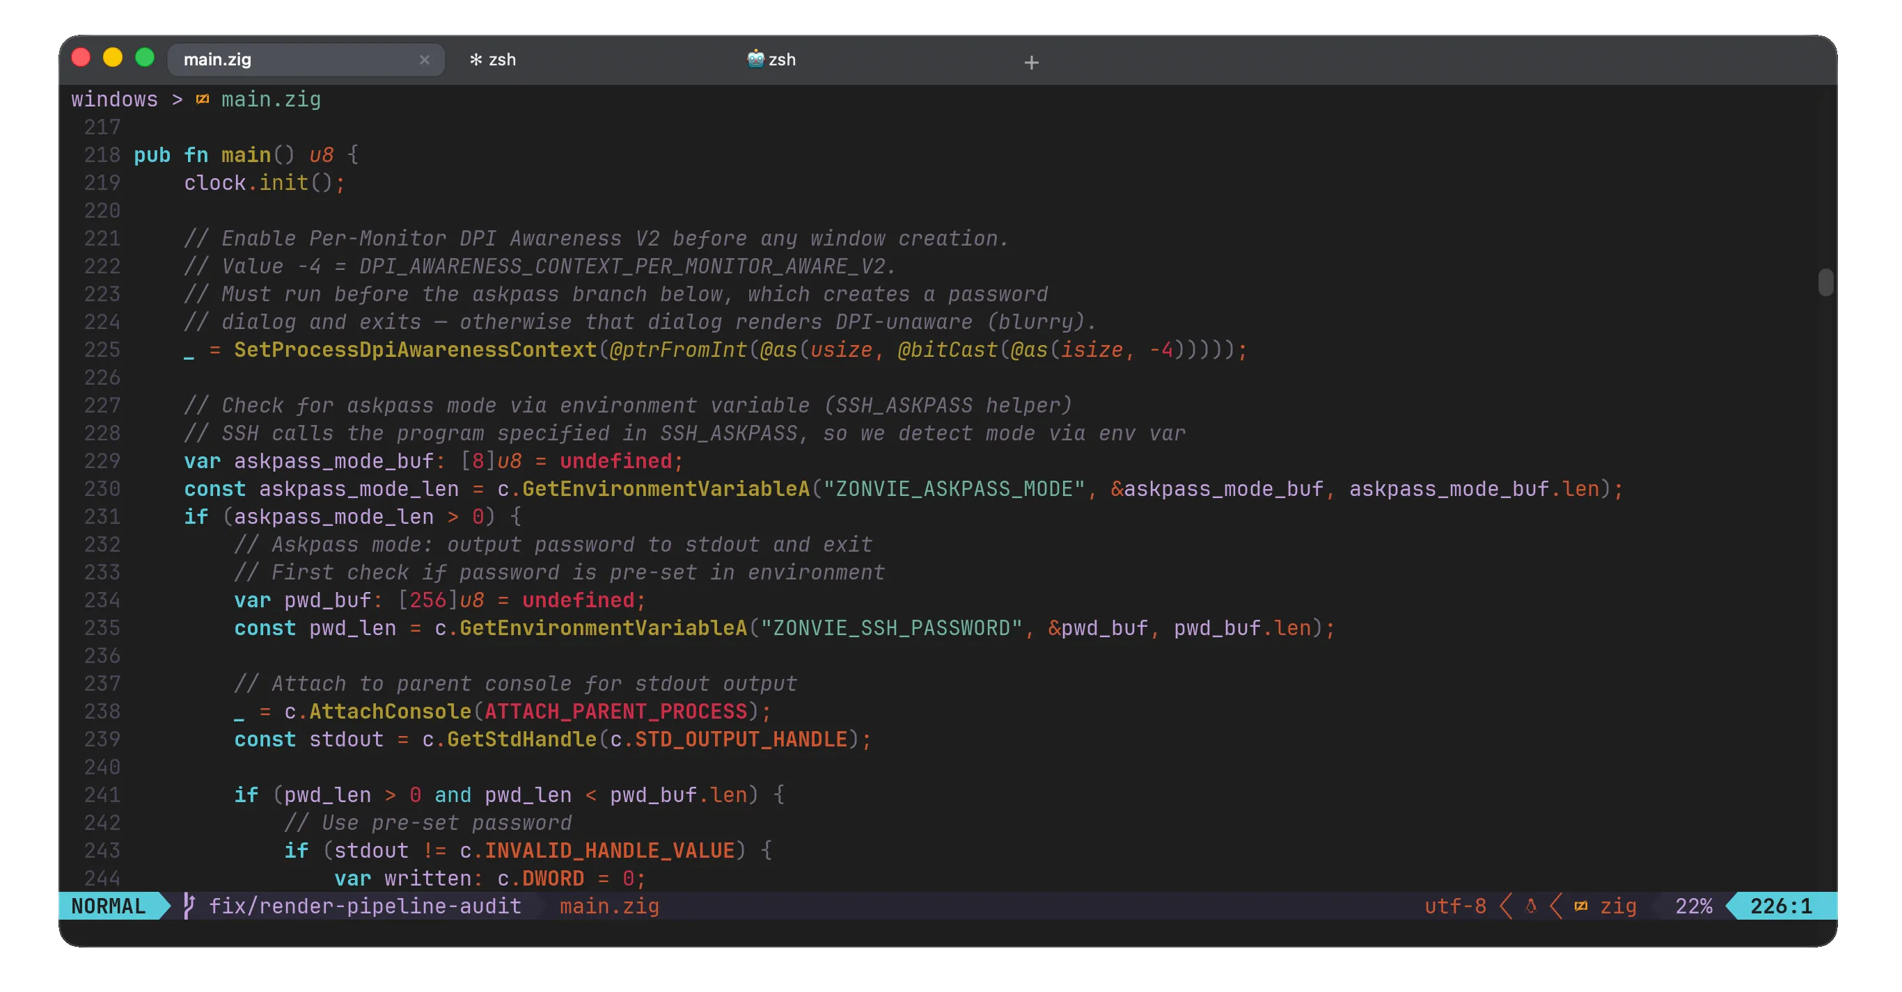1902x992 pixels.
Task: Click GetEnvironmentVariableA call on line 230
Action: (666, 489)
